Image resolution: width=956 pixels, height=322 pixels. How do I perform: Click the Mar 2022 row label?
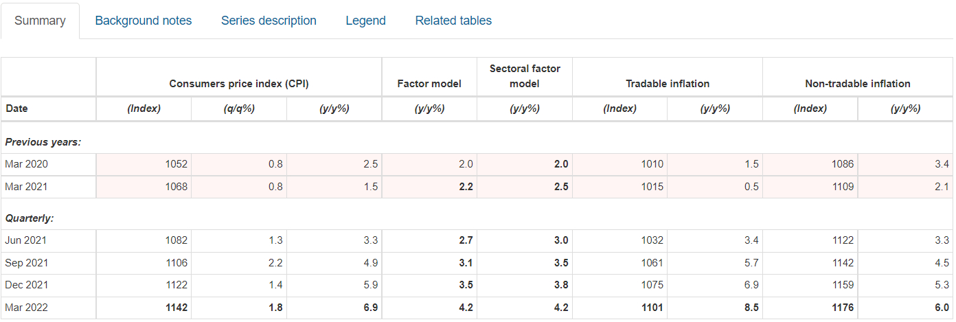tap(26, 308)
